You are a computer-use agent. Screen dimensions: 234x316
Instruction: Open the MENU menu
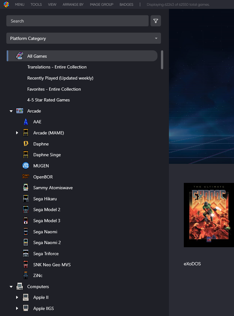(x=20, y=4)
